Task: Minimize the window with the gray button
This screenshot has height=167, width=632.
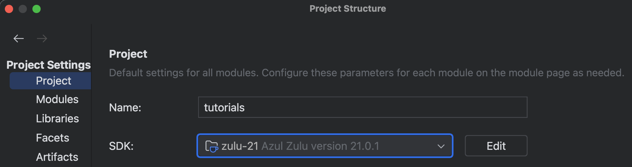Action: 23,9
